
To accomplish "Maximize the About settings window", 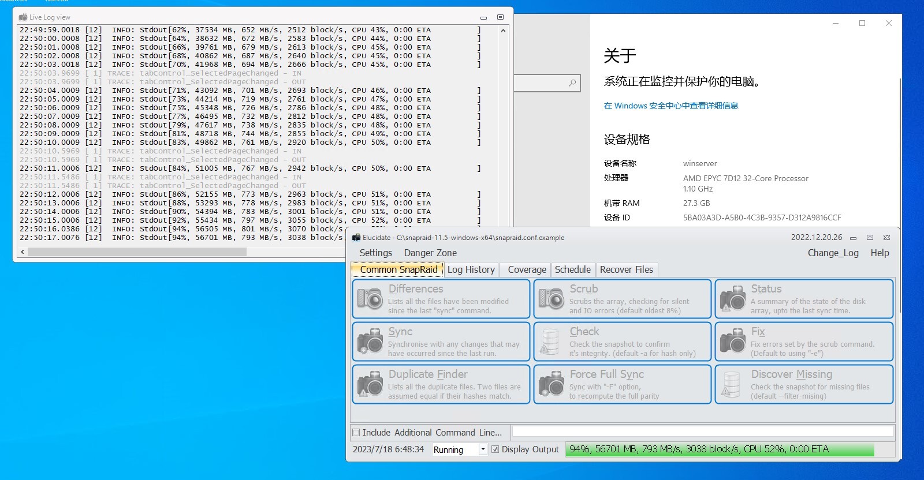I will 862,23.
